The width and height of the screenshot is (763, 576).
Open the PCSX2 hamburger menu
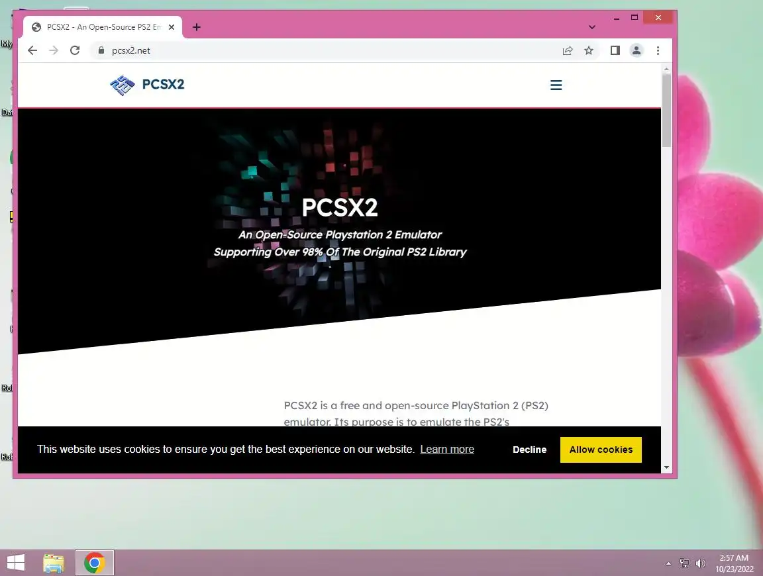click(x=556, y=85)
